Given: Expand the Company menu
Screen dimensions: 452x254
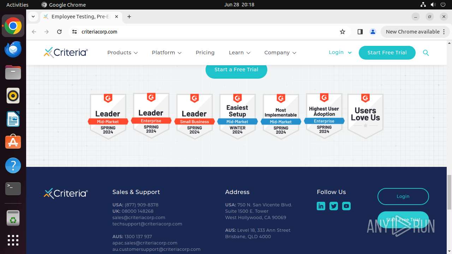Looking at the screenshot, I should click(x=280, y=53).
